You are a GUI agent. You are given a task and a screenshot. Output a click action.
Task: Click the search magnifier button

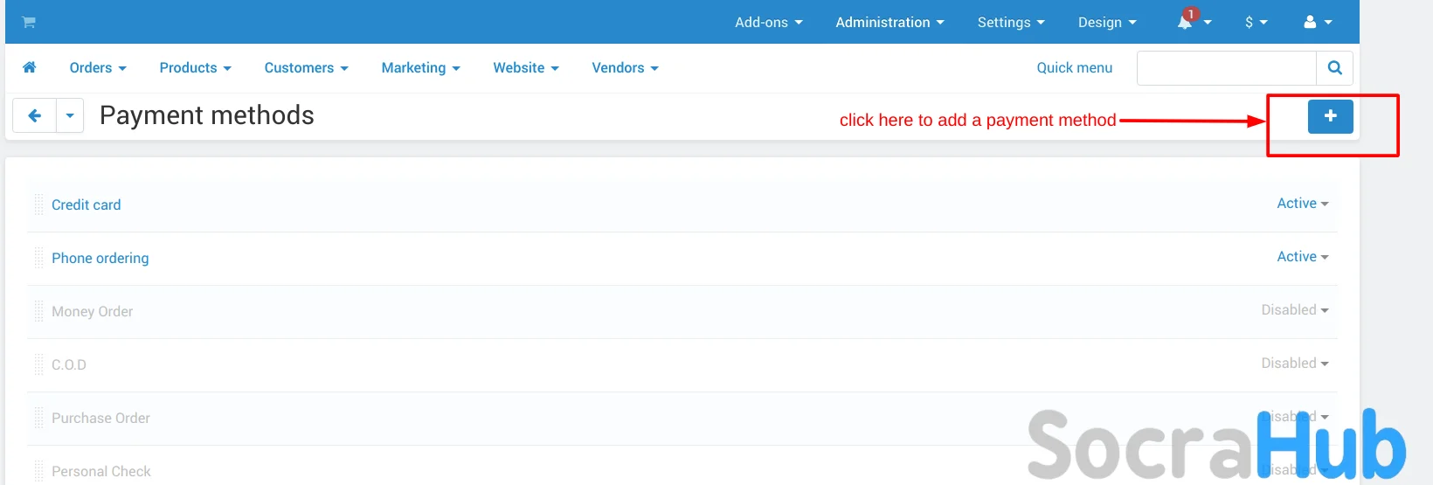point(1334,68)
